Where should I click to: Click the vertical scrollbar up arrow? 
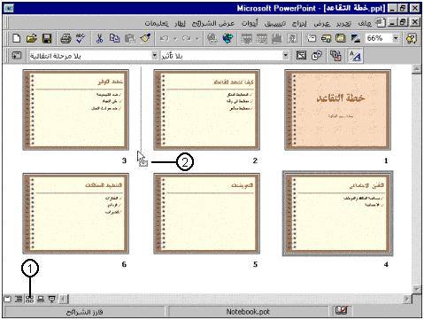[416, 69]
